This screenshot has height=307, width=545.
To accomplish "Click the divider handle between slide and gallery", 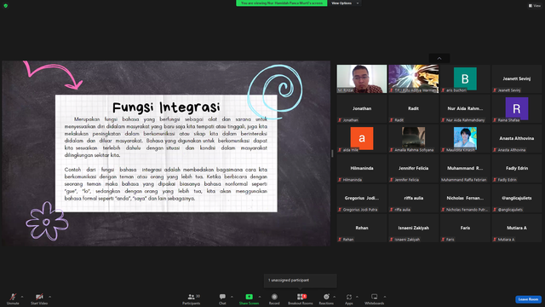I will tap(333, 153).
